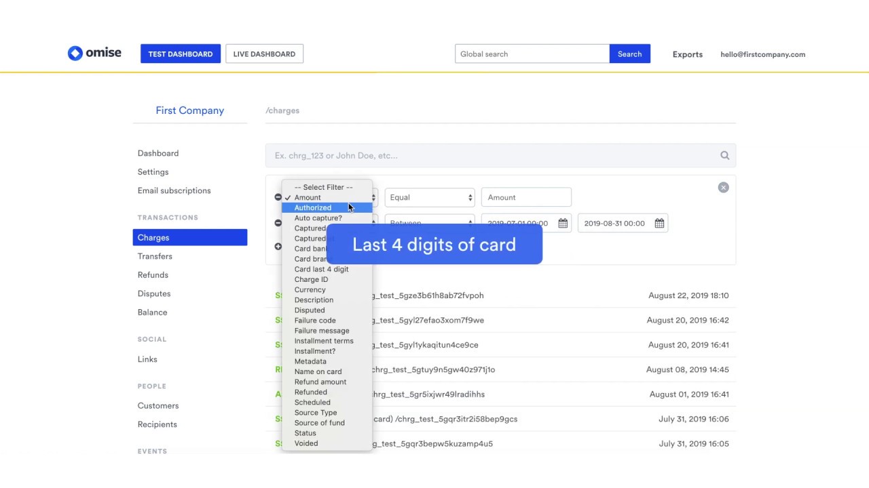Add a new filter with the plus icon
The width and height of the screenshot is (869, 488).
pyautogui.click(x=278, y=247)
